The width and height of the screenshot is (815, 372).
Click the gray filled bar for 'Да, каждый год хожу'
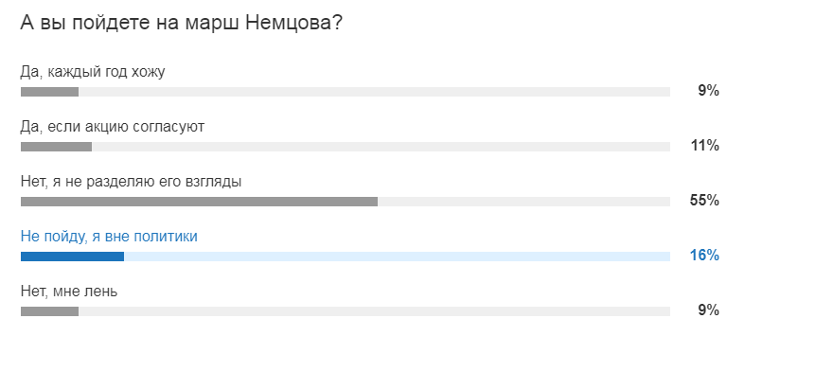click(49, 92)
